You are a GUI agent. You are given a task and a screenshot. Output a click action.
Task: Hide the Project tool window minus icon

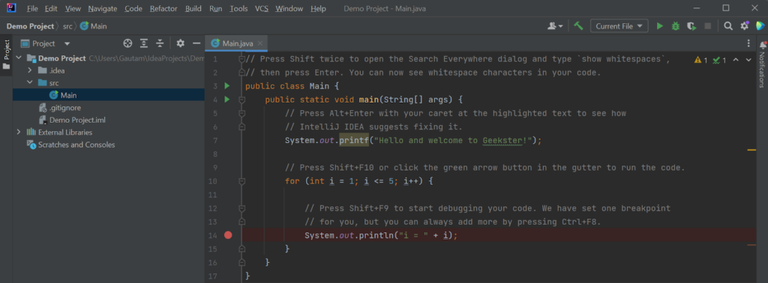click(196, 43)
